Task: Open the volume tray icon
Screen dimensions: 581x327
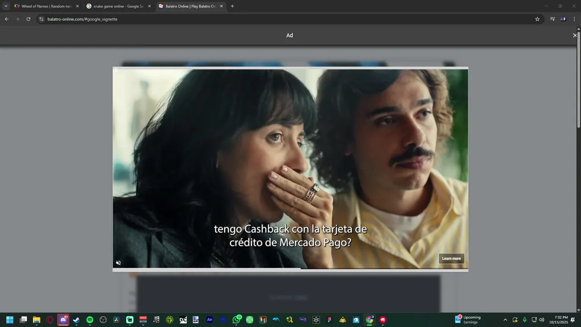Action: 542,320
